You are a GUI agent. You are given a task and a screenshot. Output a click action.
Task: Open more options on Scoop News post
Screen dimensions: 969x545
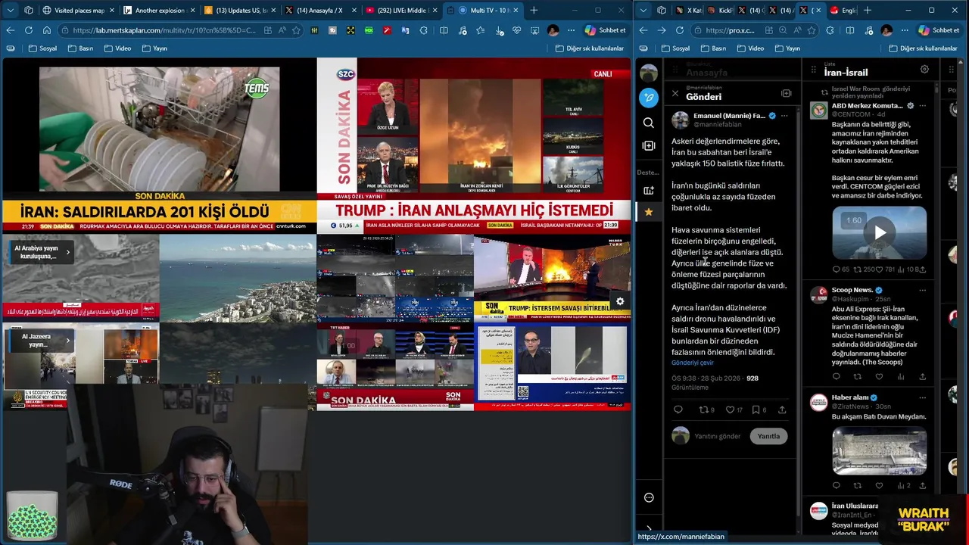(x=922, y=290)
